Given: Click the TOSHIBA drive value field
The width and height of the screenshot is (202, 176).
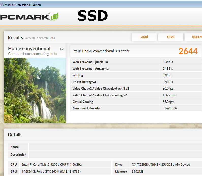Looking at the screenshot, I should click(161, 165).
